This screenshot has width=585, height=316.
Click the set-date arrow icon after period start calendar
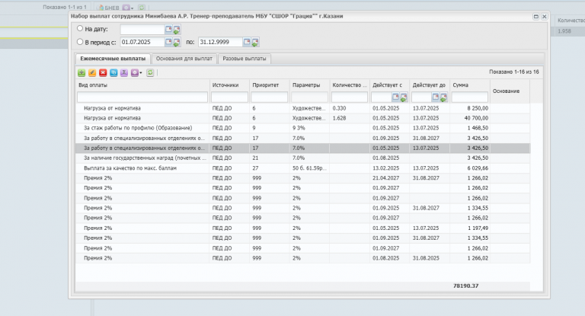177,43
